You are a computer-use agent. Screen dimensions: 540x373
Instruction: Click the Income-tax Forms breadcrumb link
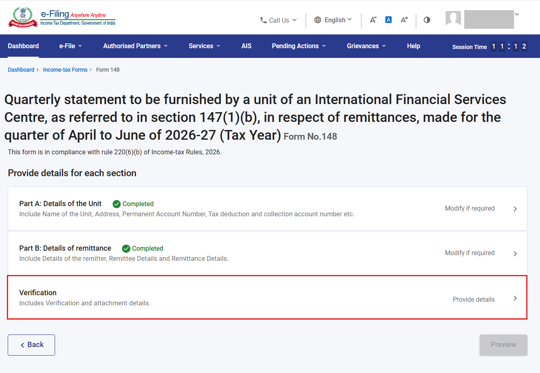coord(65,70)
